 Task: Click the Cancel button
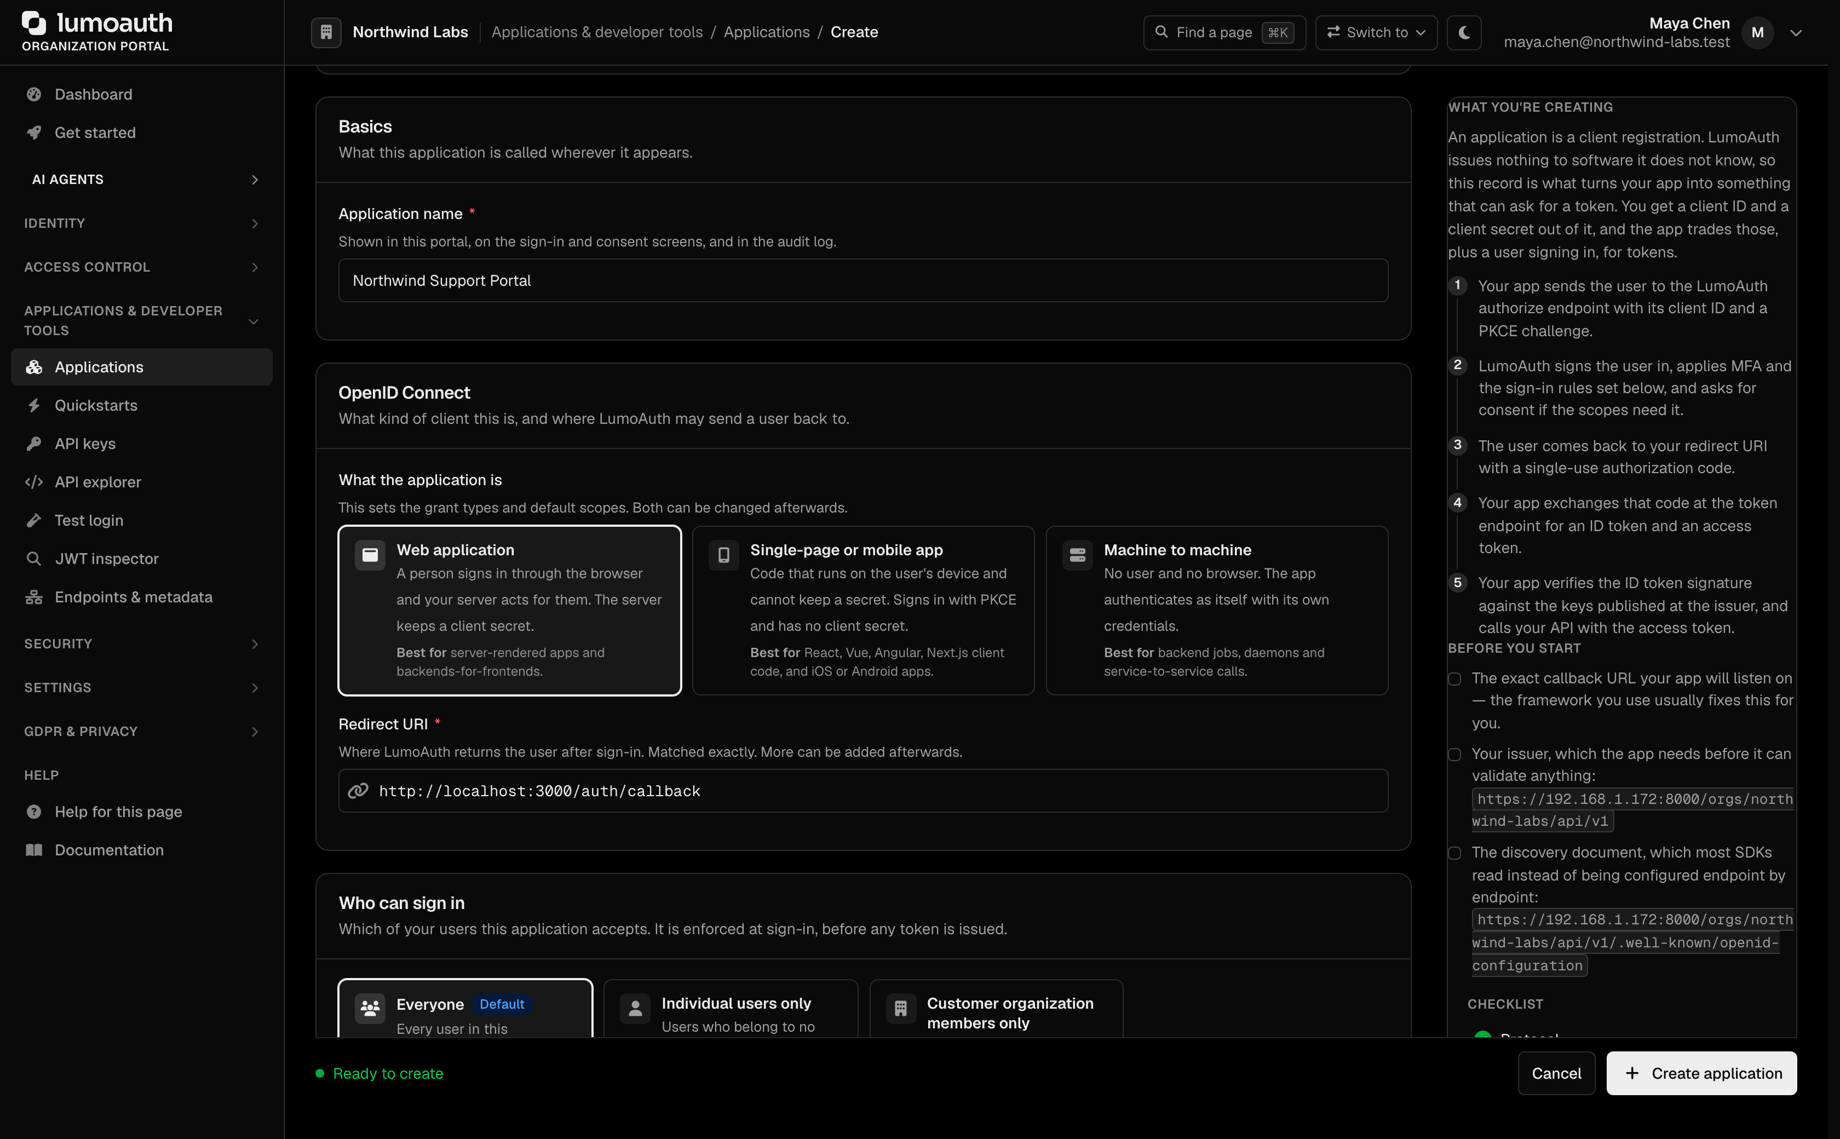[x=1556, y=1073]
